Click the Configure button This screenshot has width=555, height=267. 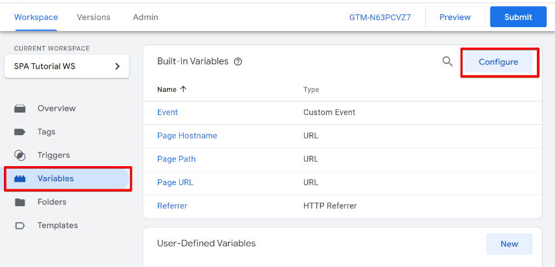[498, 62]
